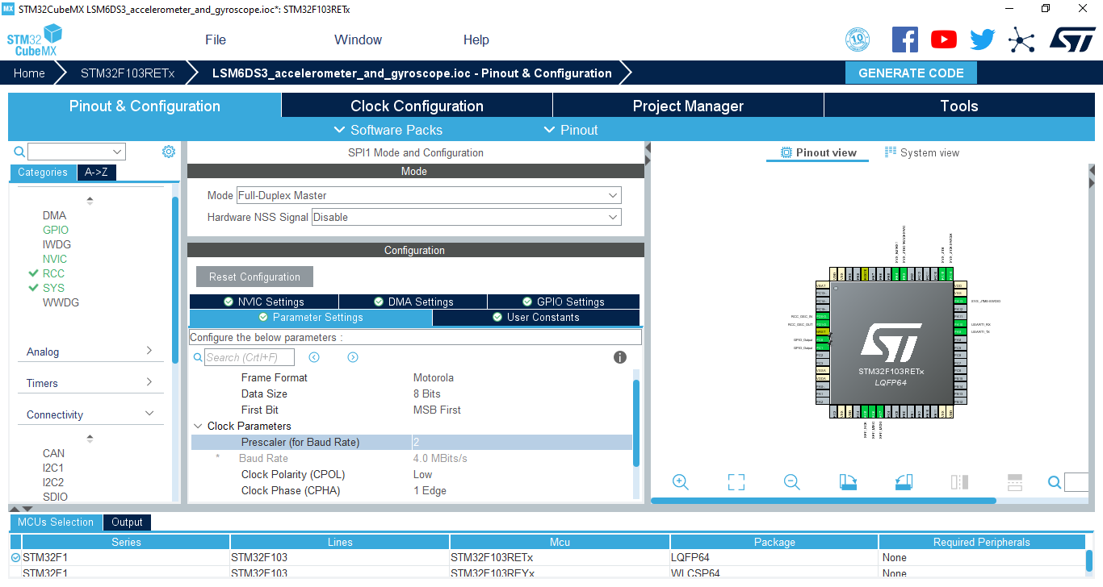Open the DMA Settings tab
Image resolution: width=1103 pixels, height=587 pixels.
pyautogui.click(x=413, y=302)
